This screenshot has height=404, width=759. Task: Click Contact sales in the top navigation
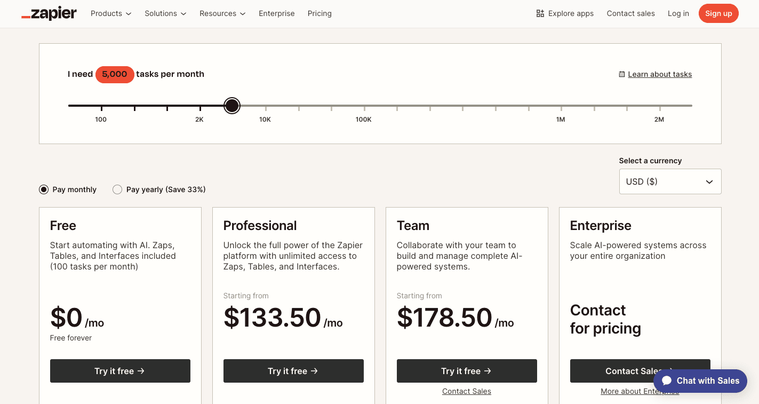pos(630,13)
